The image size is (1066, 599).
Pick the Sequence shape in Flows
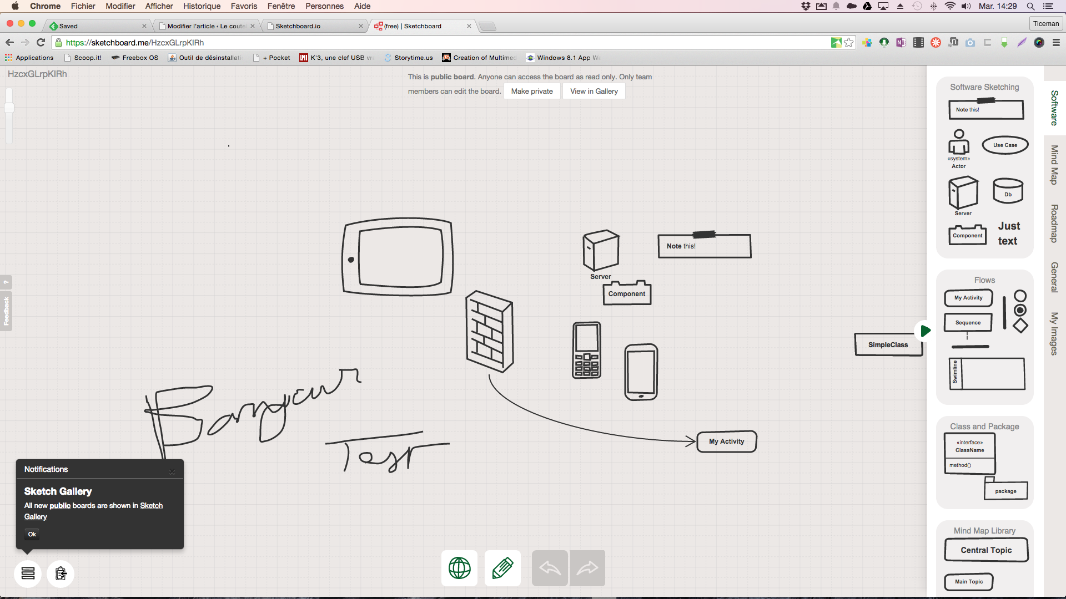pyautogui.click(x=968, y=322)
